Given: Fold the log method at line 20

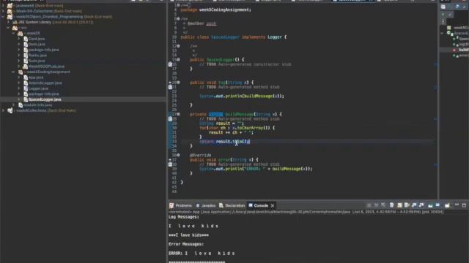Looking at the screenshot, I should tap(179, 83).
